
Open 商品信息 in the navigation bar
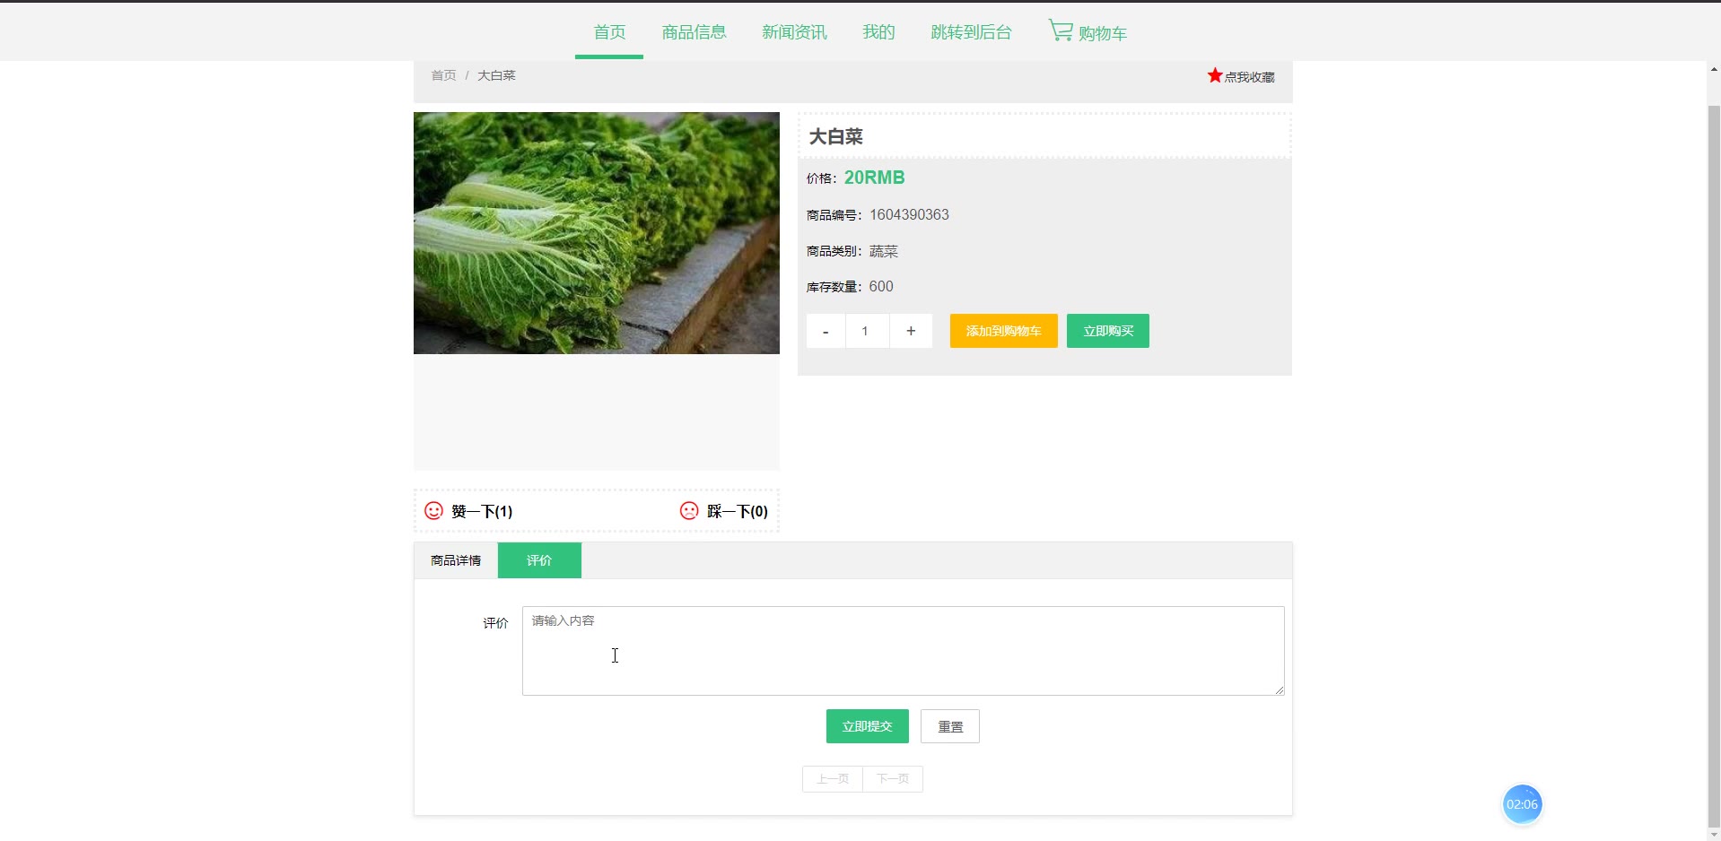[x=694, y=32]
